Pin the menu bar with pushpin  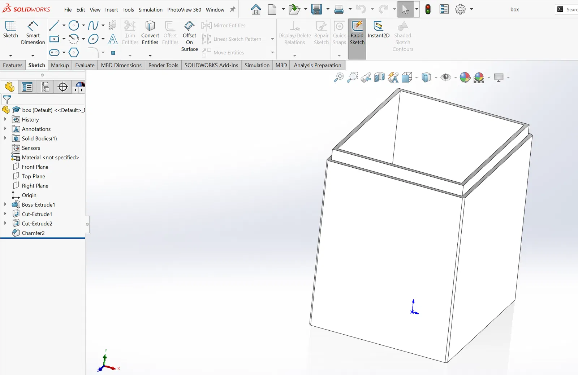(233, 9)
